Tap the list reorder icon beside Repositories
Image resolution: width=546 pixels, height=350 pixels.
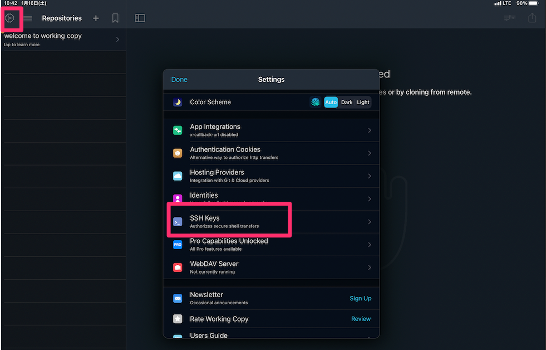pyautogui.click(x=28, y=18)
